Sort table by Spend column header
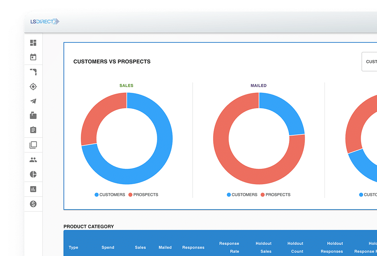 pos(108,247)
